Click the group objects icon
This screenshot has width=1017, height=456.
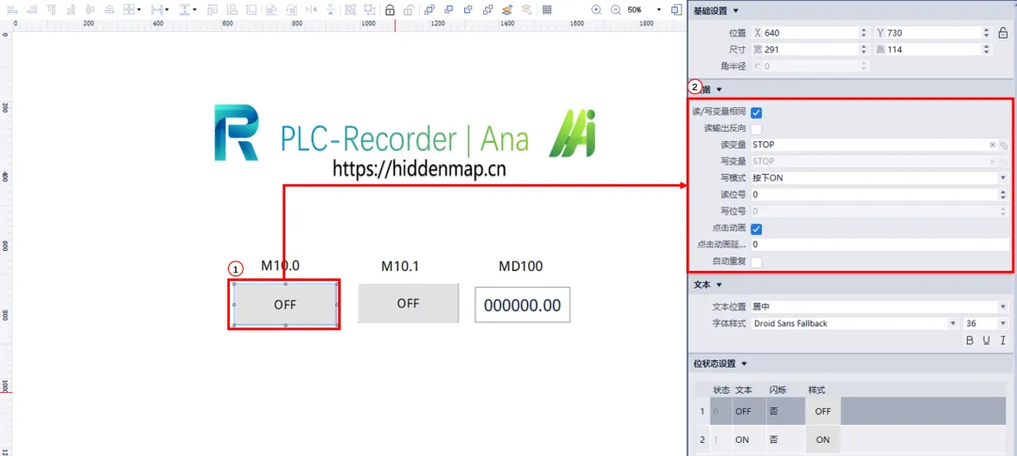coord(349,9)
